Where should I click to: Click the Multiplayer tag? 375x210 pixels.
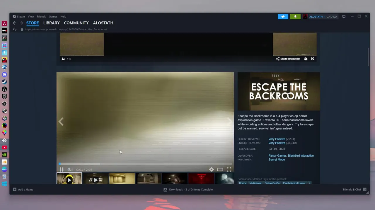point(255,183)
